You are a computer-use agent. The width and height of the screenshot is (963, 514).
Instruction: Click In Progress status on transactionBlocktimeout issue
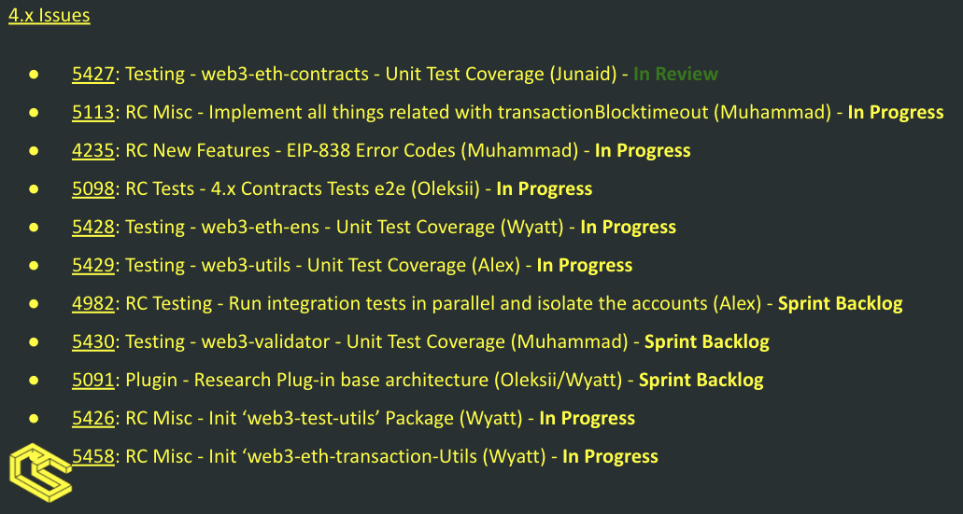(x=896, y=112)
